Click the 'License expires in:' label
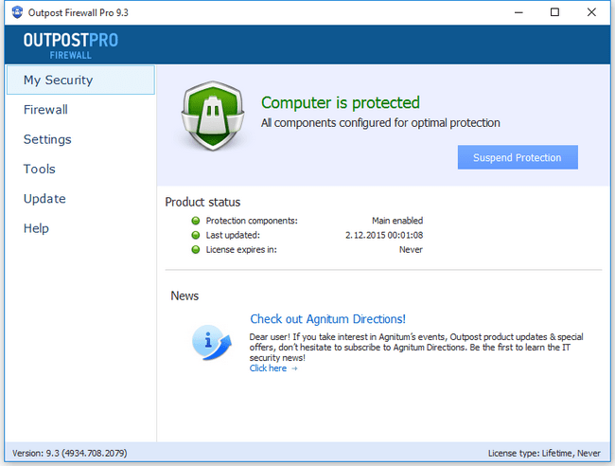The width and height of the screenshot is (615, 466). click(241, 250)
